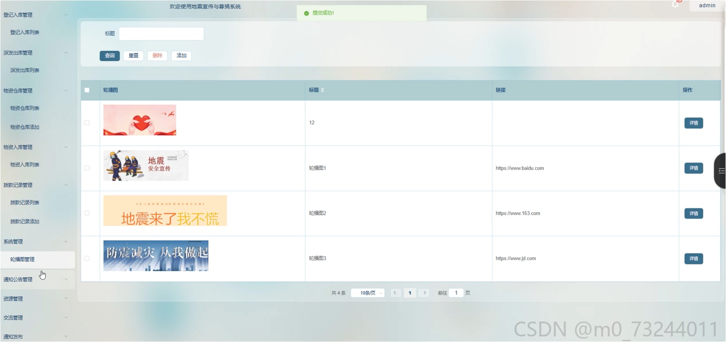726x342 pixels.
Task: Click the go-to page number field
Action: point(456,293)
